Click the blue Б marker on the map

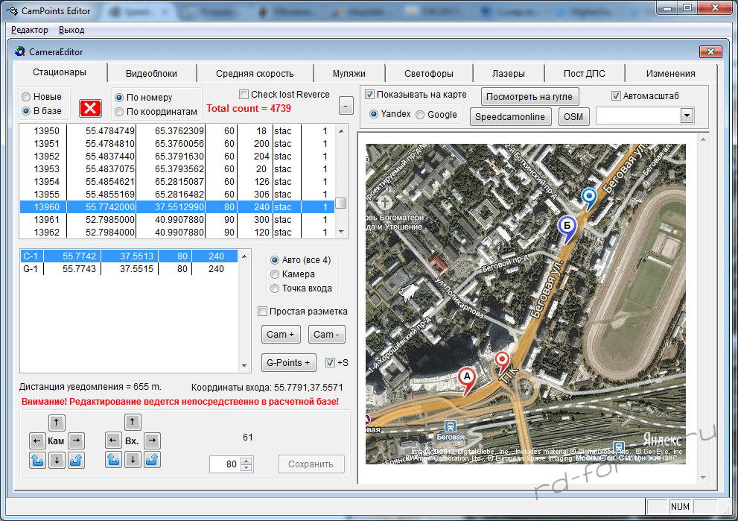point(567,227)
